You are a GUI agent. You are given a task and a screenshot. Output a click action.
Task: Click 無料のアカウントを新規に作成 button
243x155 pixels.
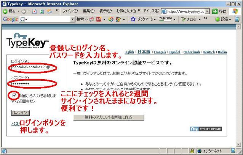click(x=109, y=117)
